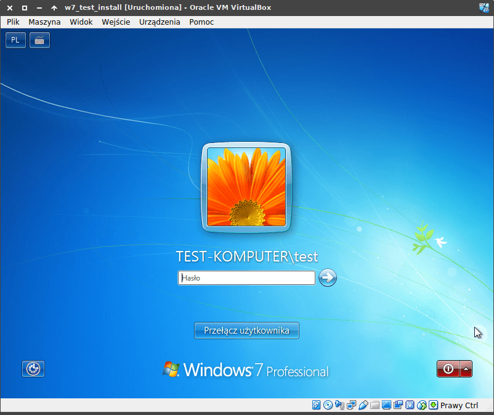Open the Wejście menu
Image resolution: width=494 pixels, height=415 pixels.
[116, 22]
